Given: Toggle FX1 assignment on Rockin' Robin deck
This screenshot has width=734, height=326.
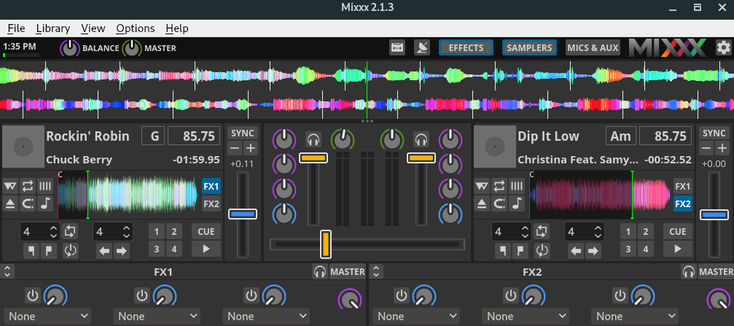Looking at the screenshot, I should [211, 187].
